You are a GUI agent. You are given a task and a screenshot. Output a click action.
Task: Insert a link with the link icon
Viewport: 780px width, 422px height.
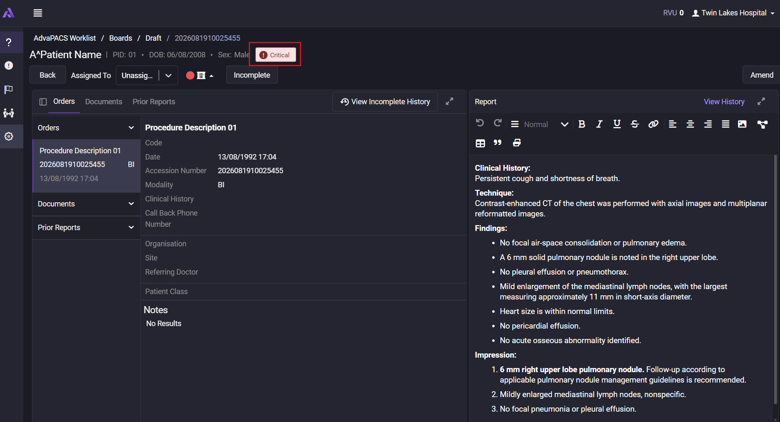coord(653,124)
